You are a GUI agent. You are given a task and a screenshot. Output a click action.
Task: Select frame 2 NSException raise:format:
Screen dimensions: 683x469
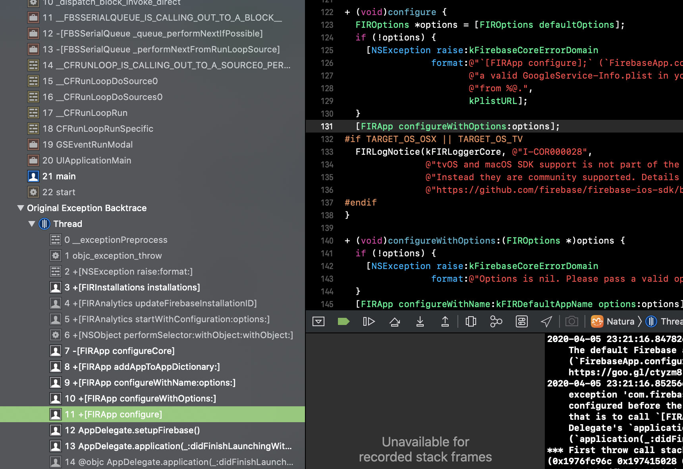click(x=152, y=271)
